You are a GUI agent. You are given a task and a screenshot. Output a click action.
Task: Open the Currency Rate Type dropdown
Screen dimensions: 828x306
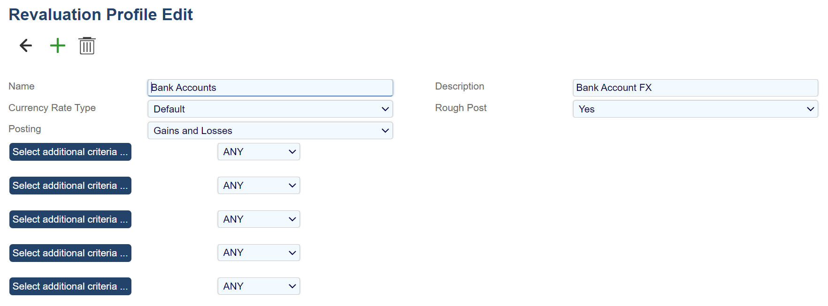pos(270,109)
